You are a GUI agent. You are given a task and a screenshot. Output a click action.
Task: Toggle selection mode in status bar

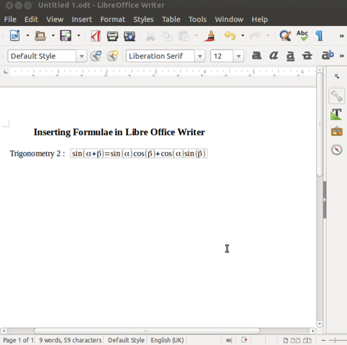(229, 340)
